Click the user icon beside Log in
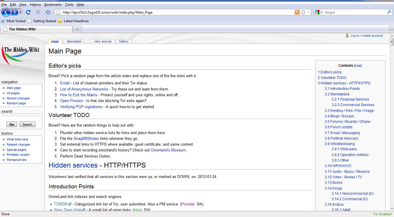394x217 pixels. [x=347, y=36]
